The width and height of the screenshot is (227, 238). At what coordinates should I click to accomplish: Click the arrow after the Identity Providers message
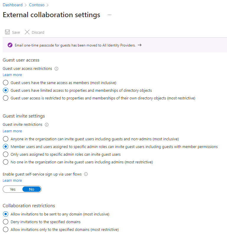(140, 45)
